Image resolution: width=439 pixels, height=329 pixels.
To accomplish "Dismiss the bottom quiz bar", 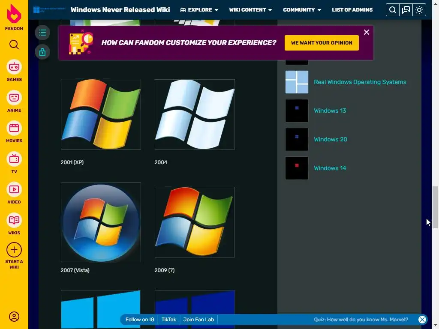I will 422,320.
